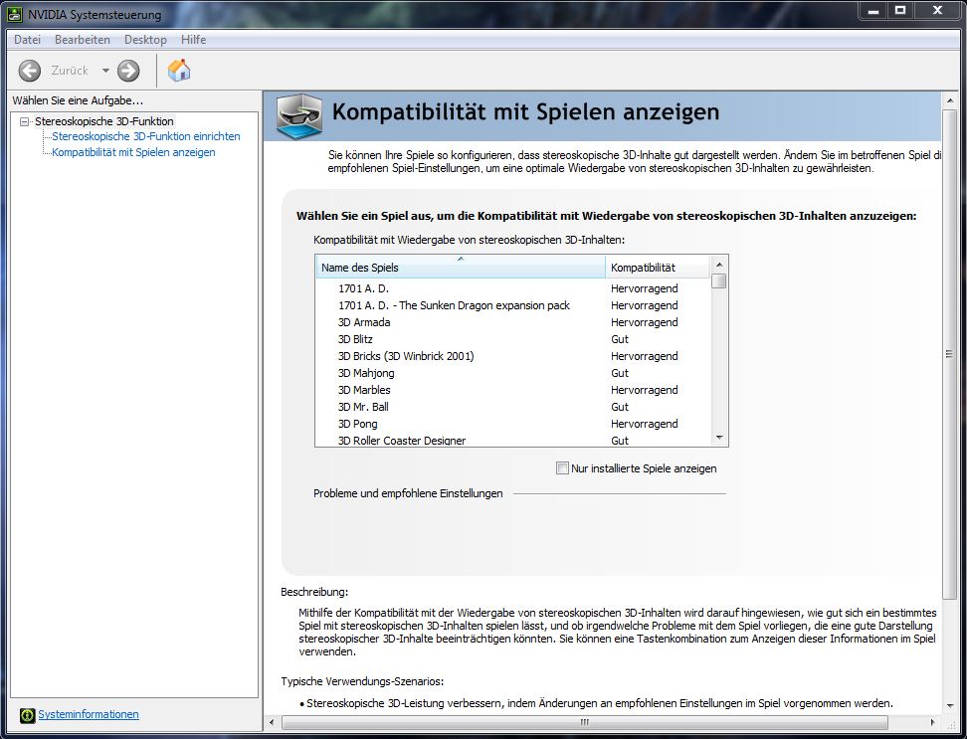Open the Datei menu
The width and height of the screenshot is (967, 739).
(27, 40)
